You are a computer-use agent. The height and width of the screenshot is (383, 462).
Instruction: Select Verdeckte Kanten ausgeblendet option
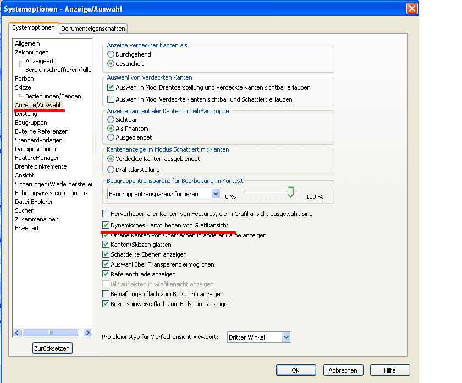point(111,159)
